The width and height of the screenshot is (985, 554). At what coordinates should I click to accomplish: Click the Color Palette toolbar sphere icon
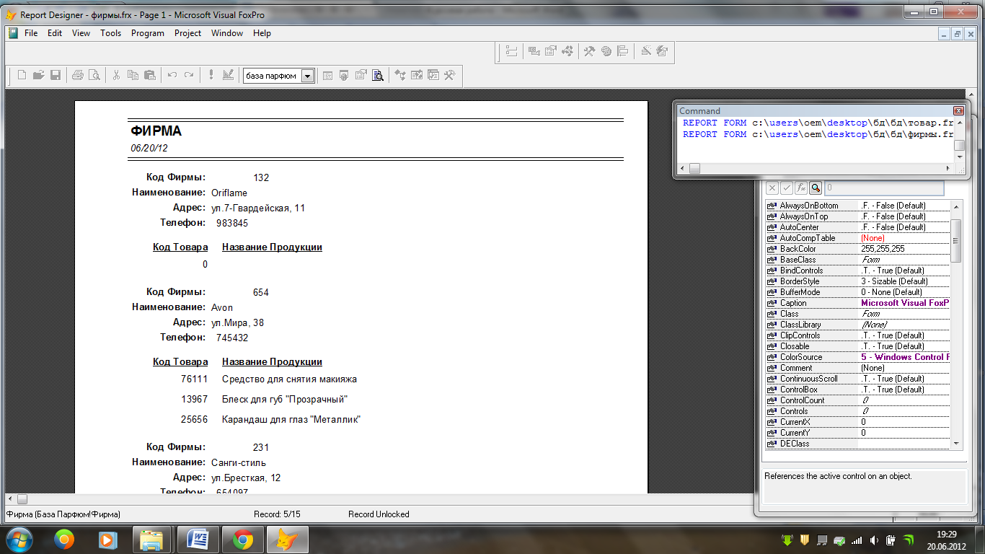[x=606, y=51]
